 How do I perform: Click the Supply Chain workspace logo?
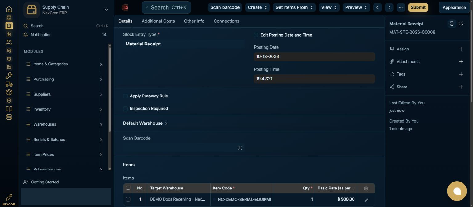click(32, 10)
